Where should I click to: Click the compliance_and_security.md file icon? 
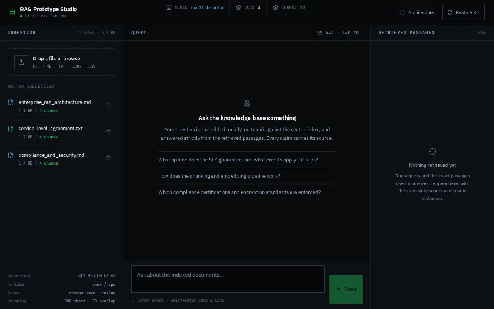(x=11, y=155)
